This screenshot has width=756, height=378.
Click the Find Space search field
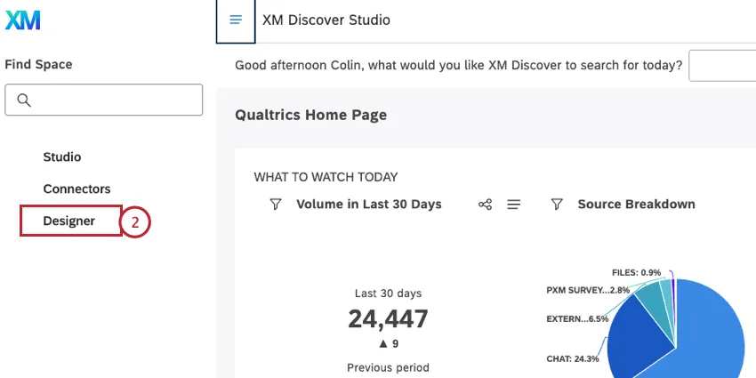click(116, 101)
